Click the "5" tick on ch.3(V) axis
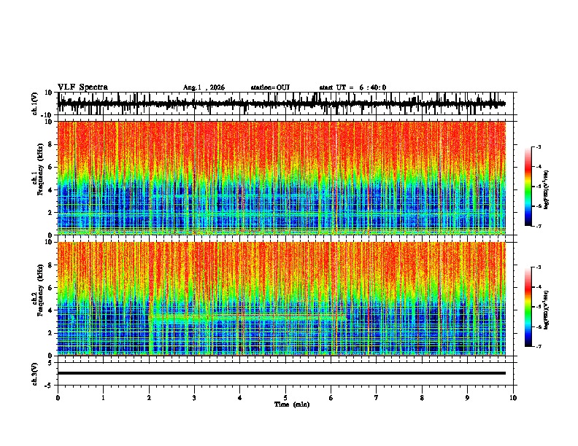The height and width of the screenshot is (446, 578). [x=50, y=362]
